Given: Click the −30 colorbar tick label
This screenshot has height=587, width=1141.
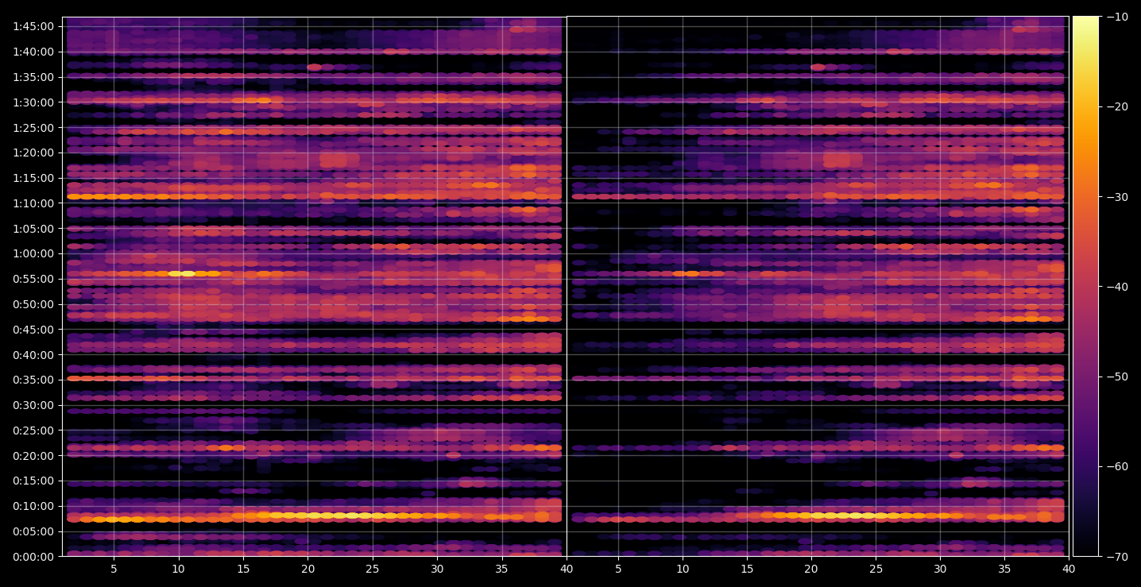Looking at the screenshot, I should pyautogui.click(x=1116, y=197).
